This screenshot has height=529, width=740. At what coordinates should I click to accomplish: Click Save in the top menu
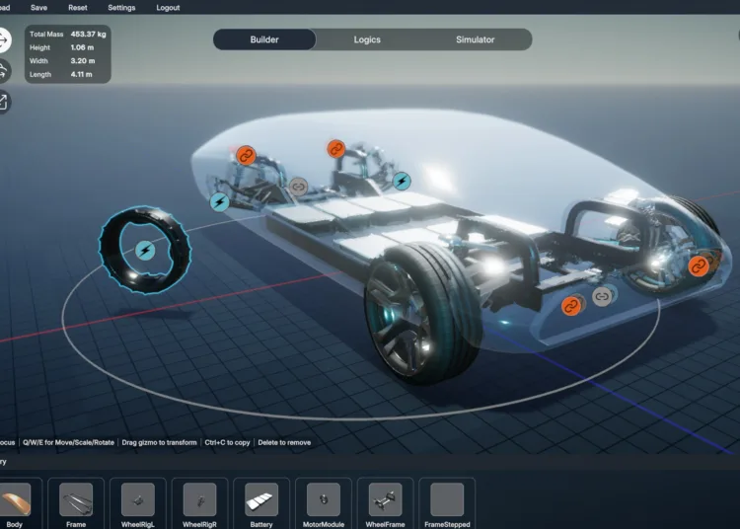pos(38,7)
